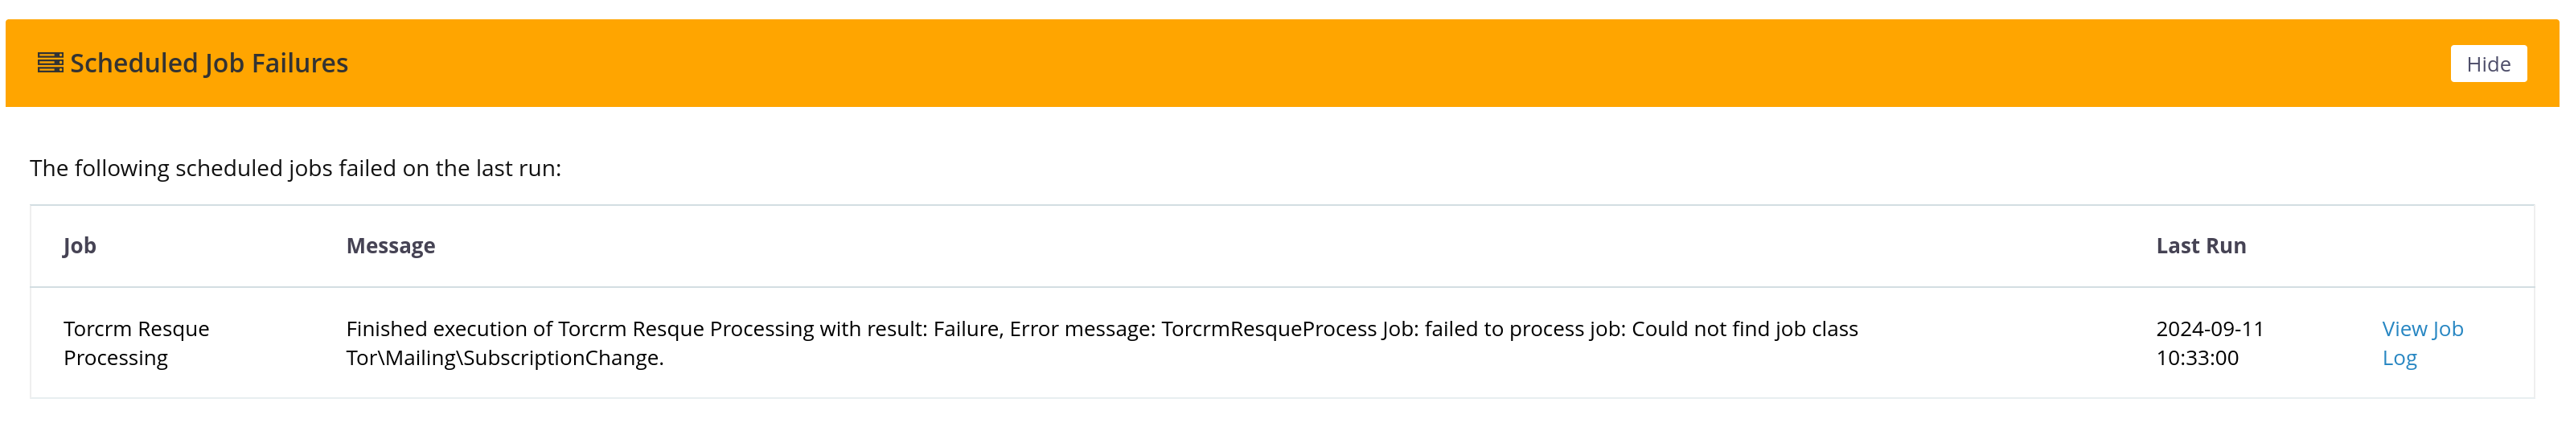Screen dimensions: 2574x427
Task: Click the empty header cell above View Job Log
Action: [x=2438, y=246]
